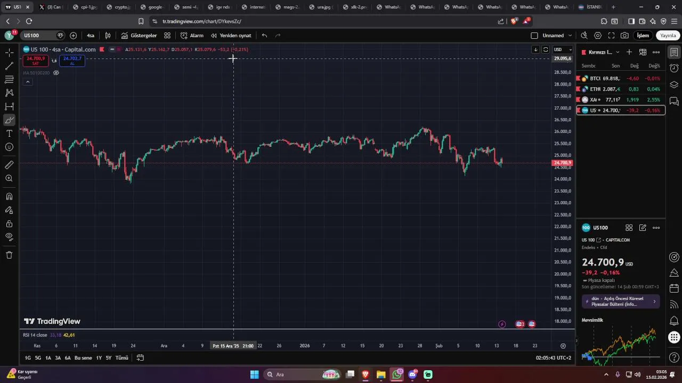
Task: Enter fullscreen chart mode
Action: [x=611, y=36]
